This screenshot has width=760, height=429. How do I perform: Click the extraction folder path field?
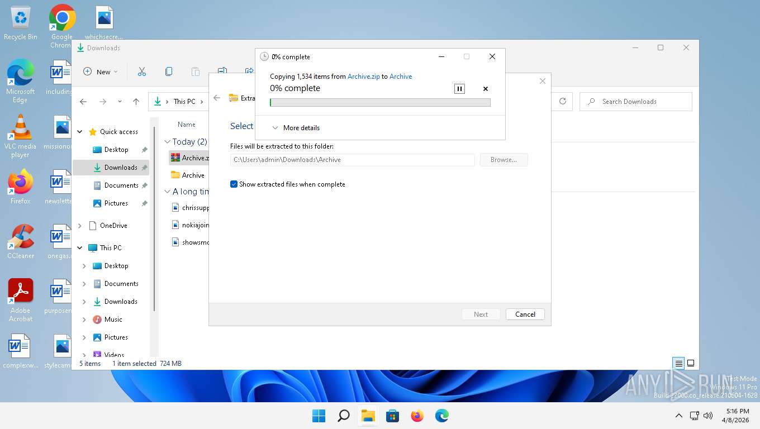[352, 160]
